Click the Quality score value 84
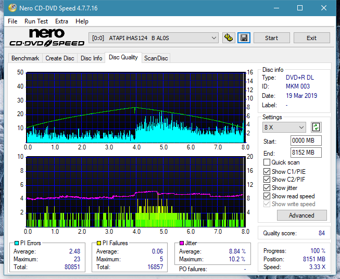This screenshot has height=279, width=340. (322, 233)
